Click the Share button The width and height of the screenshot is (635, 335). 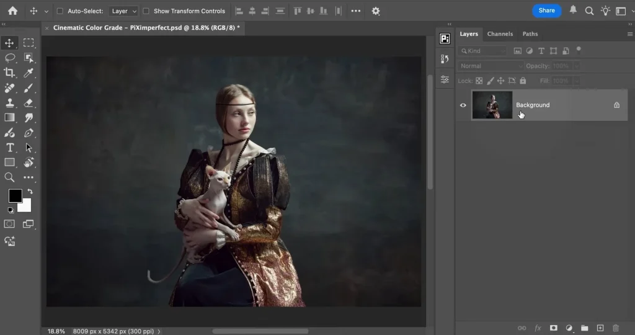click(546, 11)
